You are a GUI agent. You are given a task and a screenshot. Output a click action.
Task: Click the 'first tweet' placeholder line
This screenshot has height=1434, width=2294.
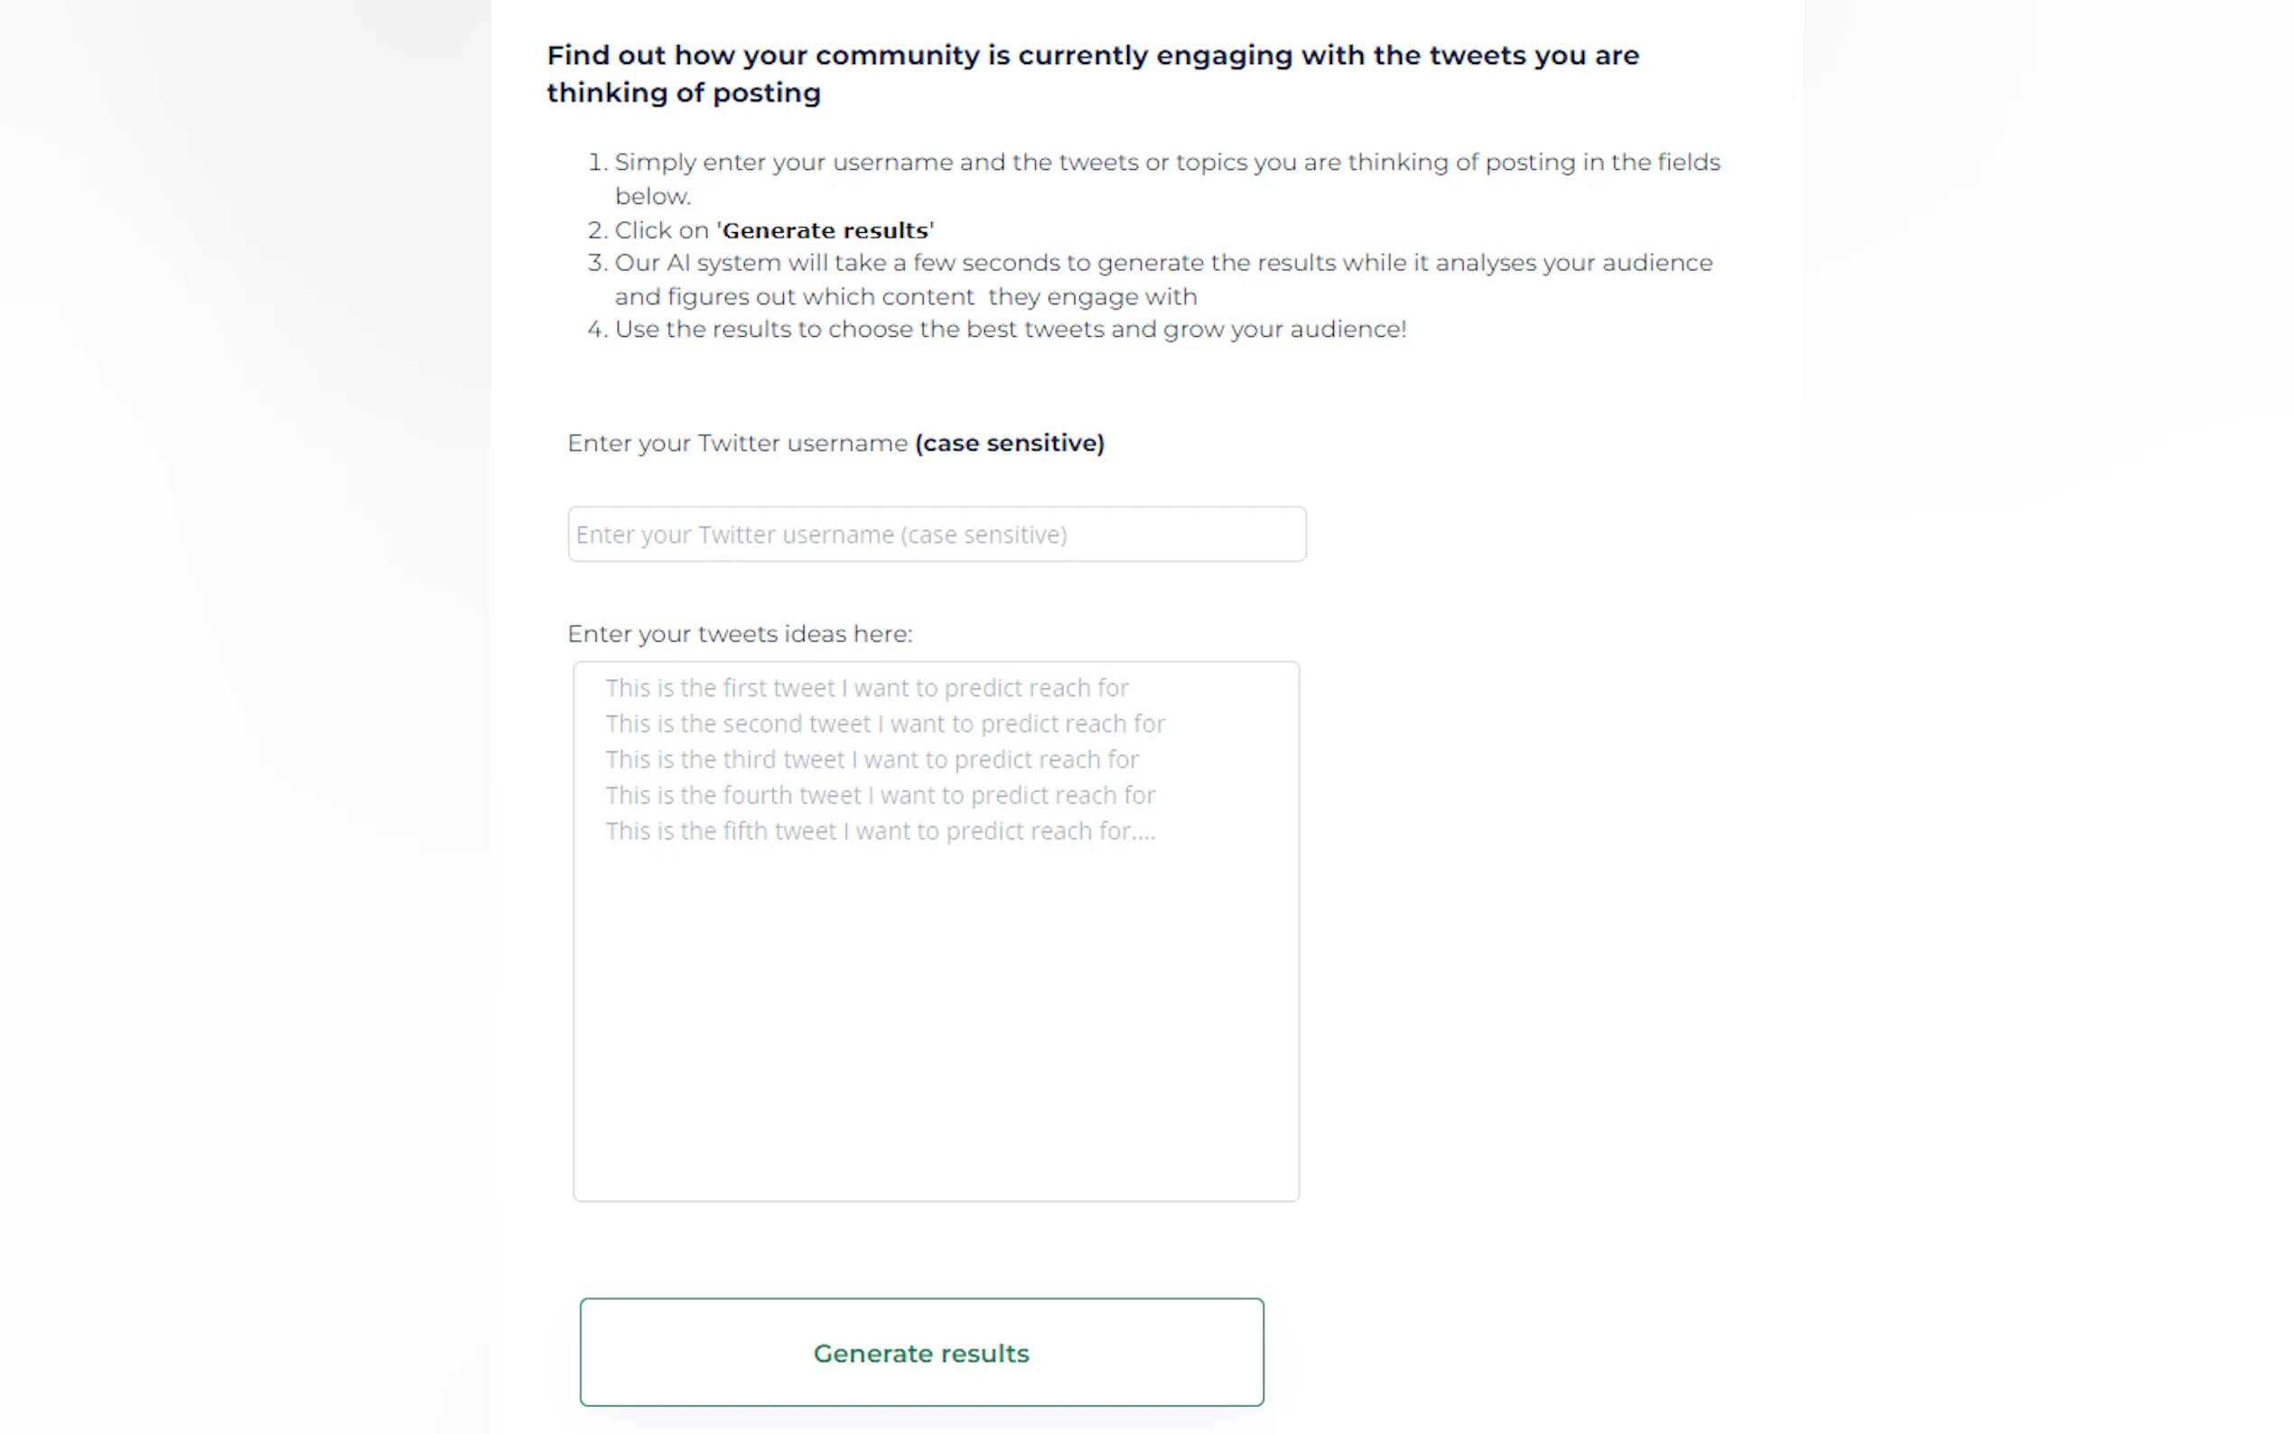point(867,687)
